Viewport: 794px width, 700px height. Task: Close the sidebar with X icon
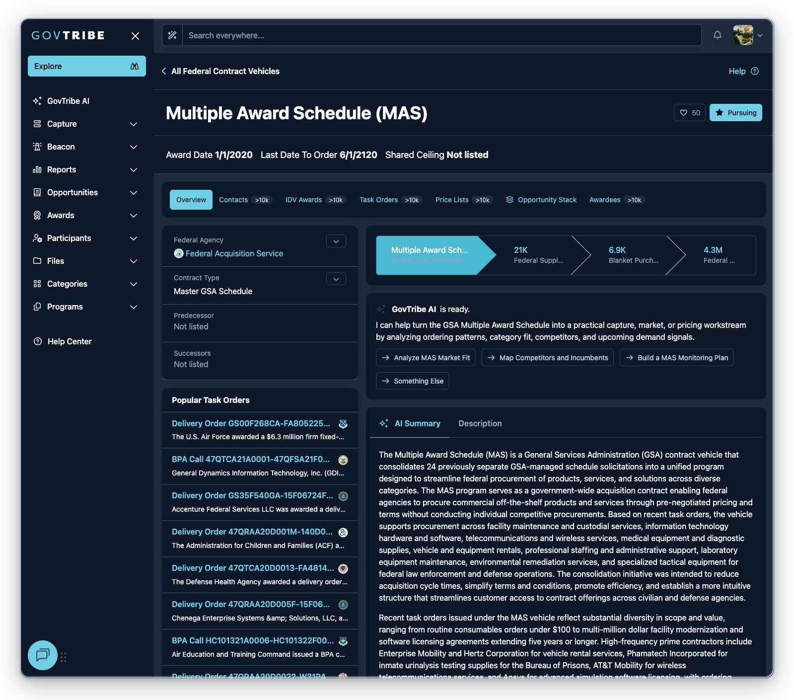[x=135, y=36]
